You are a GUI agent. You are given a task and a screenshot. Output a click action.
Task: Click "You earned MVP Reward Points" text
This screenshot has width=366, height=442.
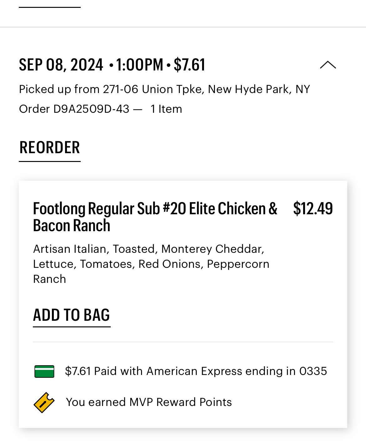(149, 402)
